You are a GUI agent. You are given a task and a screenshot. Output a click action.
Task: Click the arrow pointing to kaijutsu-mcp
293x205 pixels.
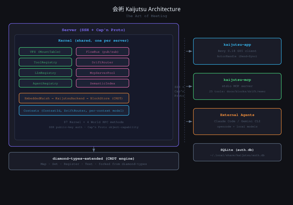189,86
